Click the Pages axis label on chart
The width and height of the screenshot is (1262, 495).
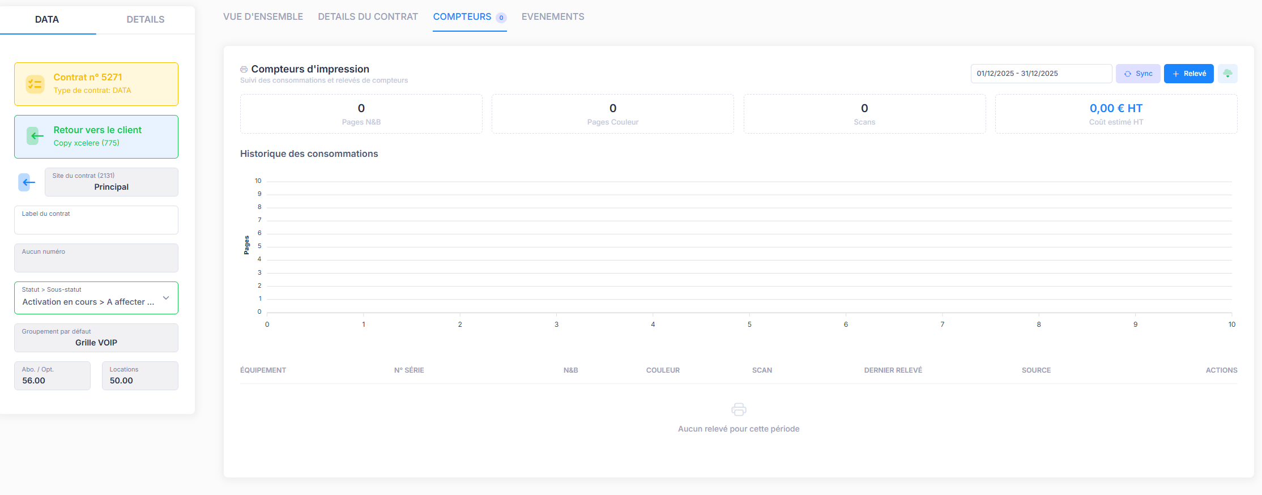coord(246,245)
